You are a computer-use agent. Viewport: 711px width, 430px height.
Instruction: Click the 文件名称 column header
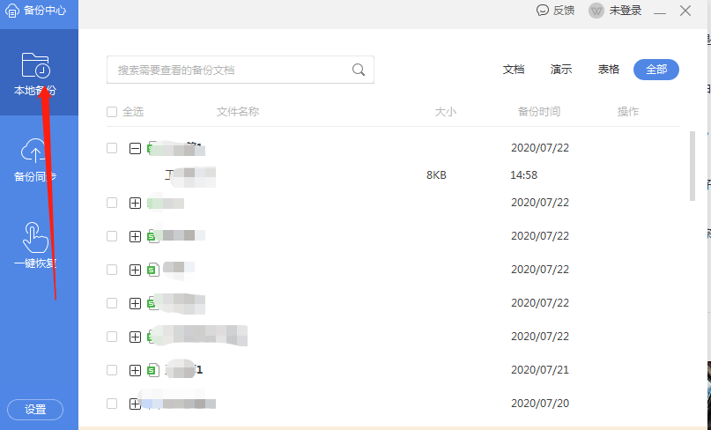click(238, 112)
